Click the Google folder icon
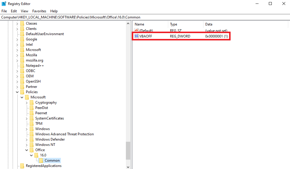This screenshot has height=169, width=290. (22, 39)
